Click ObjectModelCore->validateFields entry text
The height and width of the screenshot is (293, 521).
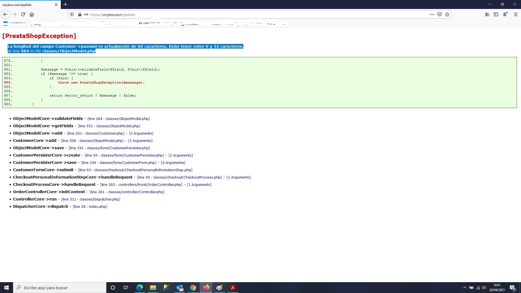48,119
